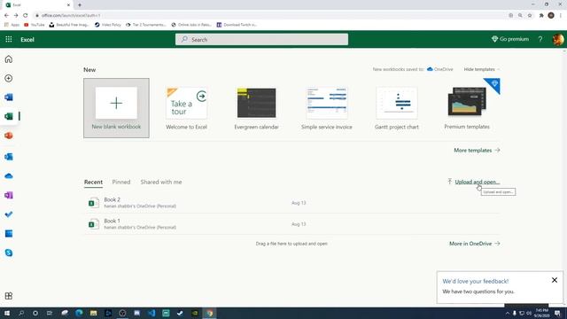Open the account profile picture menu

pyautogui.click(x=558, y=39)
